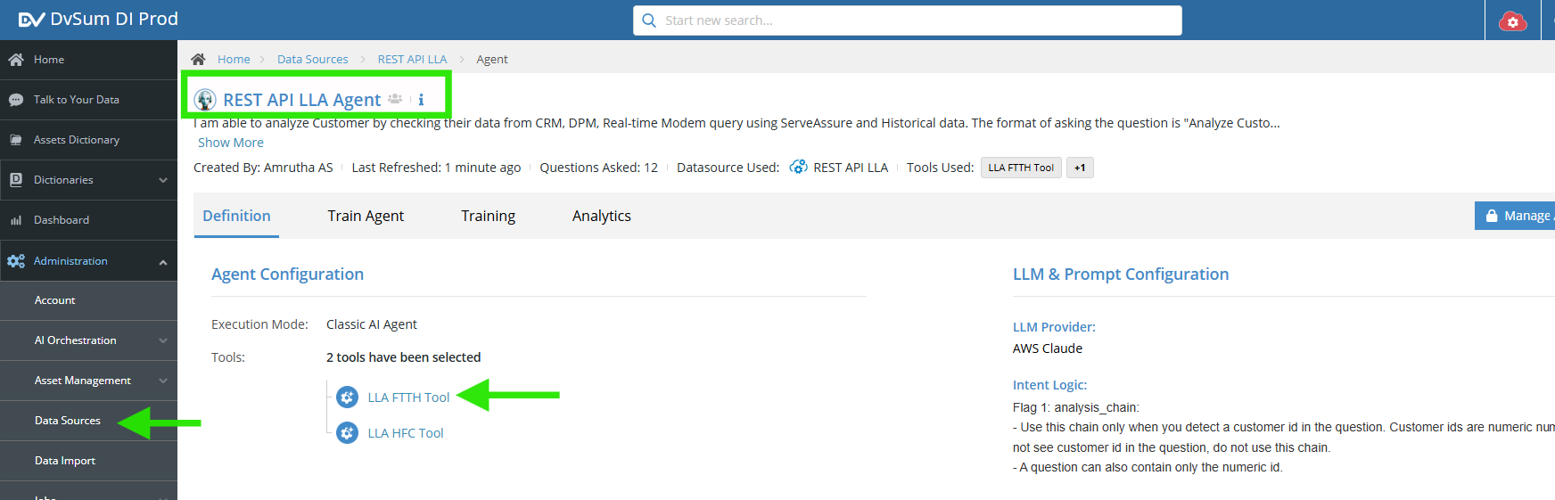
Task: Open the LLA HFC Tool link
Action: pyautogui.click(x=406, y=433)
